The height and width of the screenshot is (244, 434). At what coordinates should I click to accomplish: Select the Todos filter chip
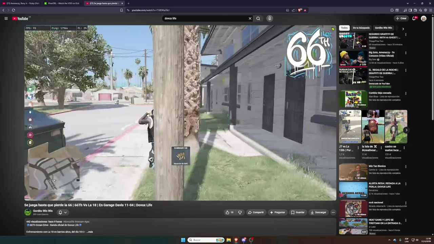coord(344,28)
